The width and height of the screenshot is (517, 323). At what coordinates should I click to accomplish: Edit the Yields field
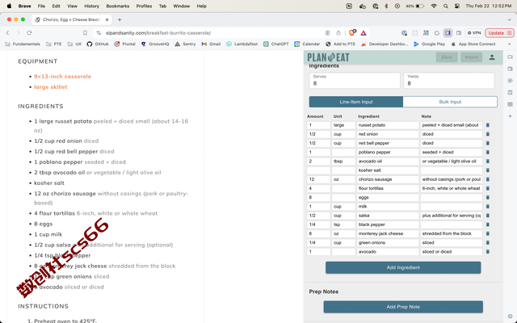[449, 81]
